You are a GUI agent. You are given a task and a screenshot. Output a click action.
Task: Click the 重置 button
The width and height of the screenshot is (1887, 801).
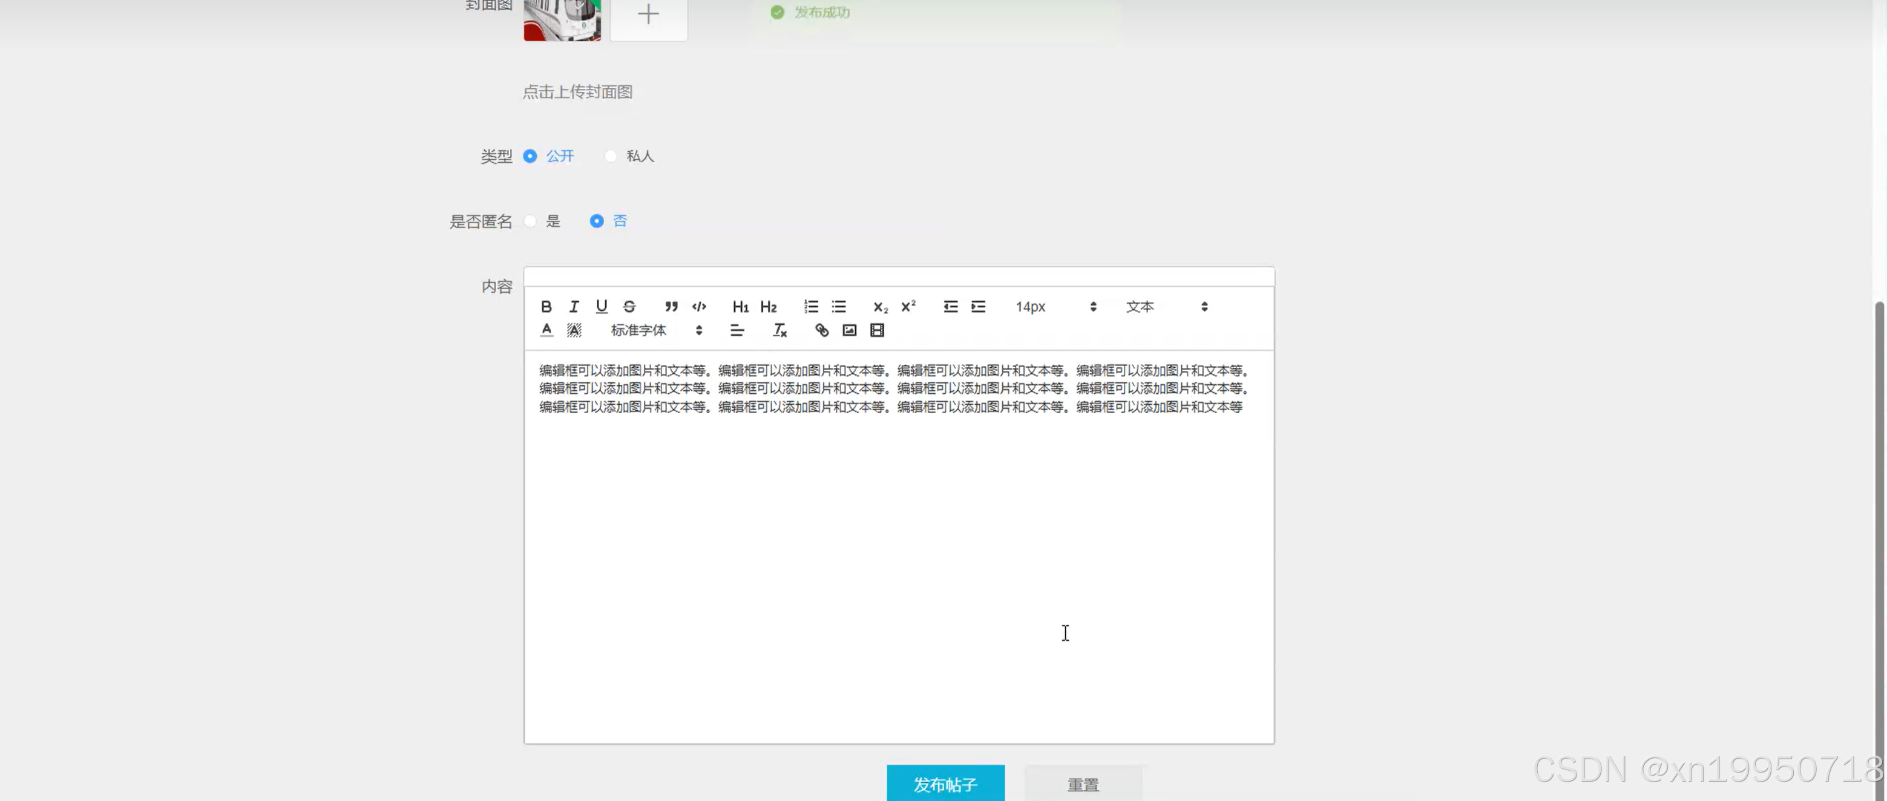coord(1083,783)
